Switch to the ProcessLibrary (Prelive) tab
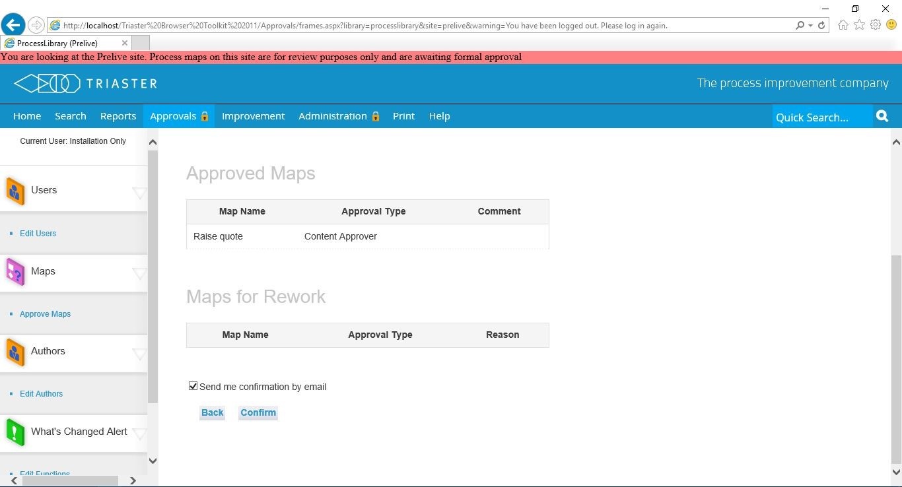902x487 pixels. pos(63,42)
